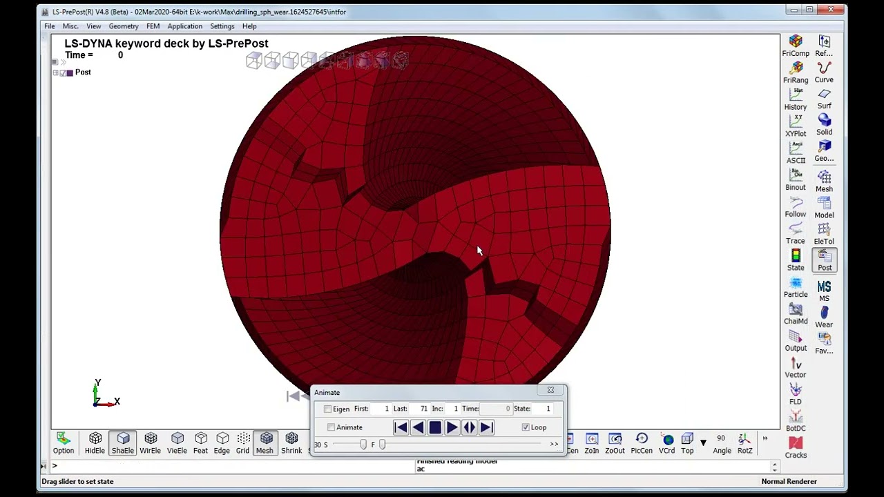
Task: Toggle Shrink element display
Action: (291, 443)
